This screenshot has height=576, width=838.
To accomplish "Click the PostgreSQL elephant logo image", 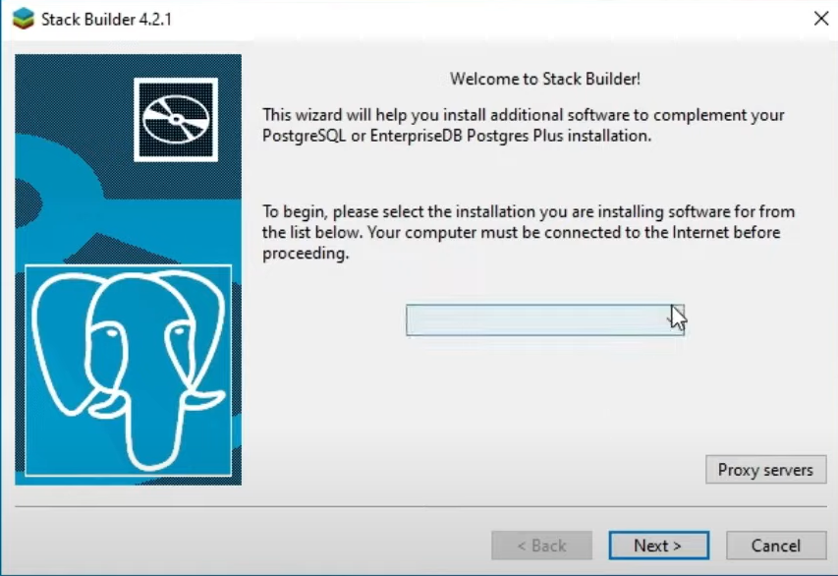I will point(129,371).
